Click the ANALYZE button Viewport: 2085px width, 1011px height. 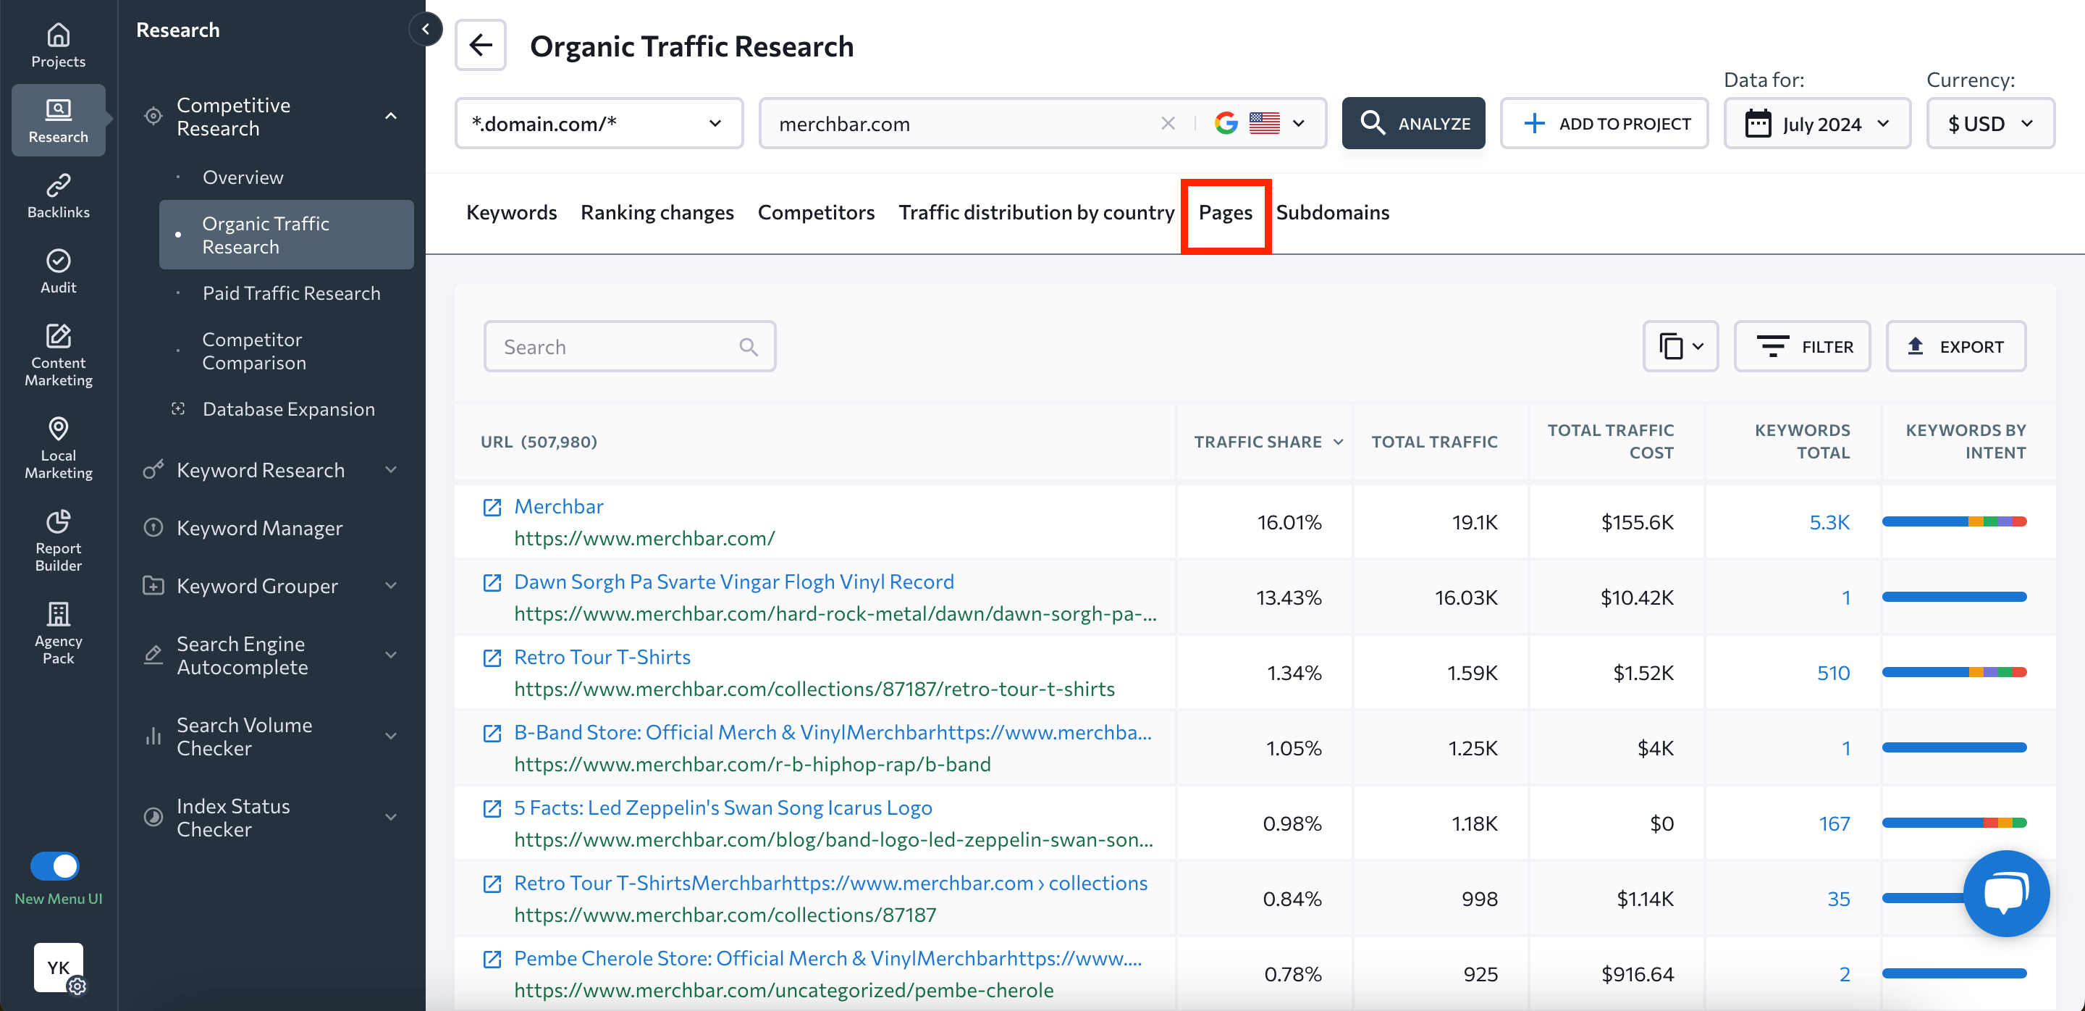click(1413, 123)
